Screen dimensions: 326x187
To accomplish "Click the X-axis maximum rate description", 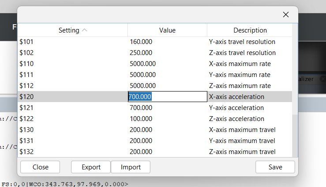I will pyautogui.click(x=240, y=64).
